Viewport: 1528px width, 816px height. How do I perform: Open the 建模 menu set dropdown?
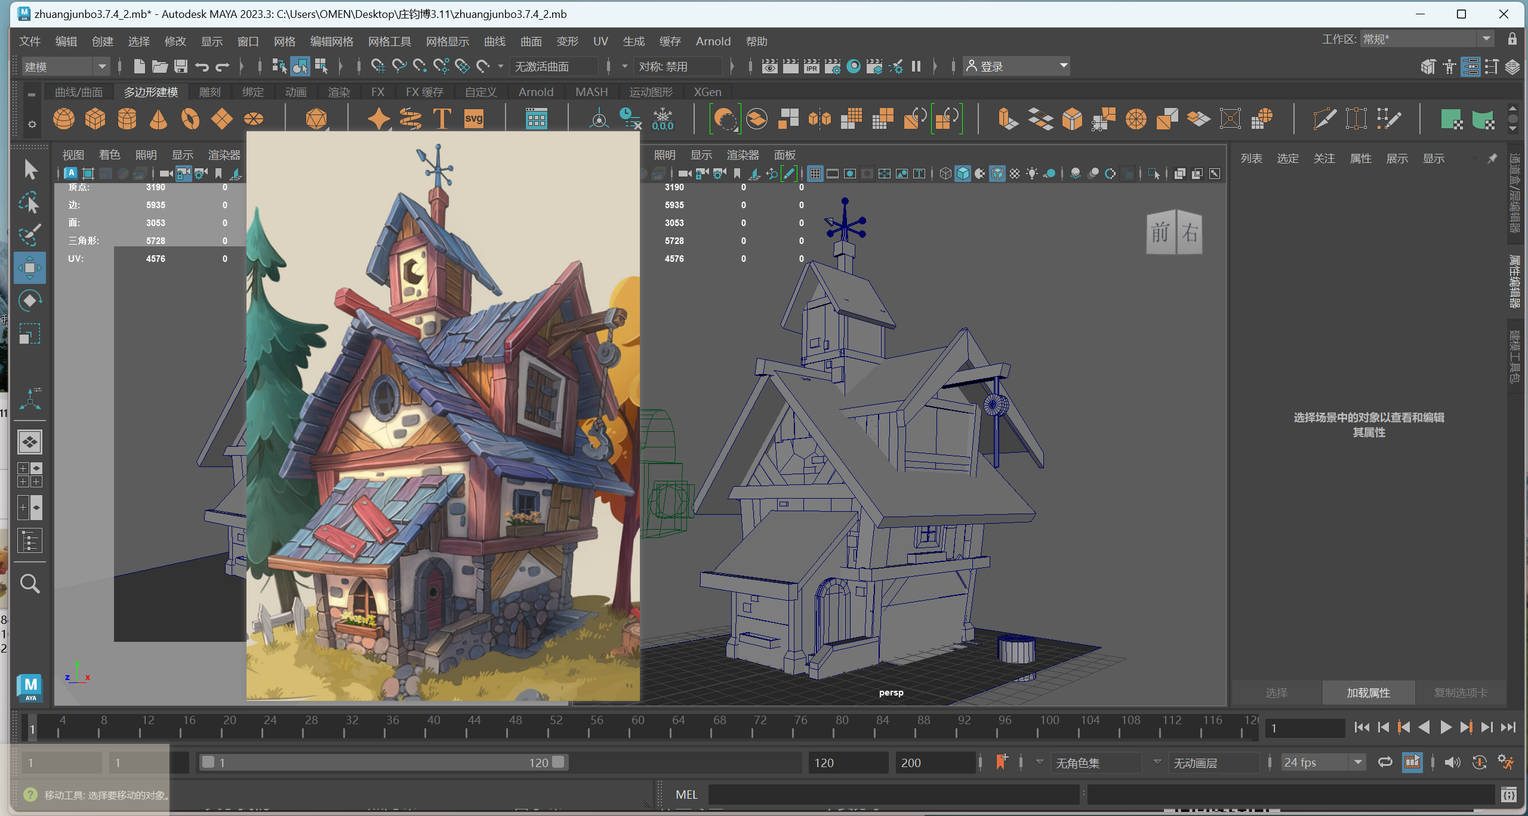66,66
